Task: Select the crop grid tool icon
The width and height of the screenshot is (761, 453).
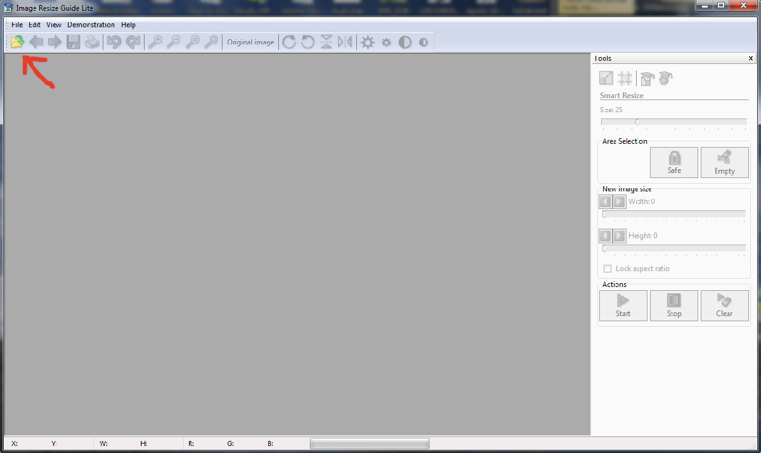Action: (x=625, y=78)
